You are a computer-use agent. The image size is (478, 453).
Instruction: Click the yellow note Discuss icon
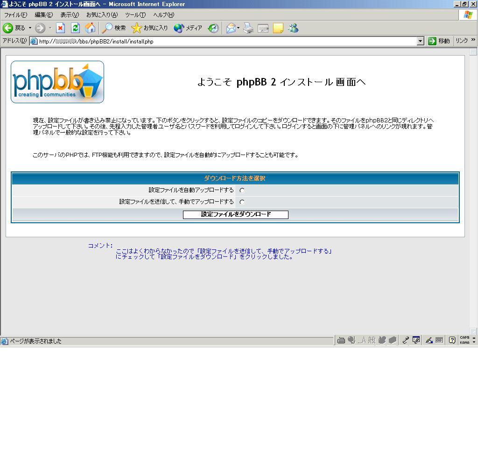pyautogui.click(x=278, y=28)
